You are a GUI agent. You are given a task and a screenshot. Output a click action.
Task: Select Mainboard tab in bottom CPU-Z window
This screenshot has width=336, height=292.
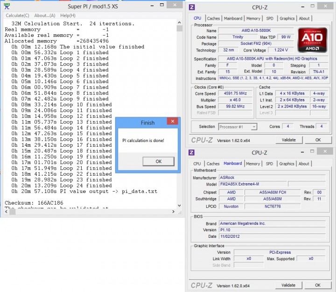[233, 164]
